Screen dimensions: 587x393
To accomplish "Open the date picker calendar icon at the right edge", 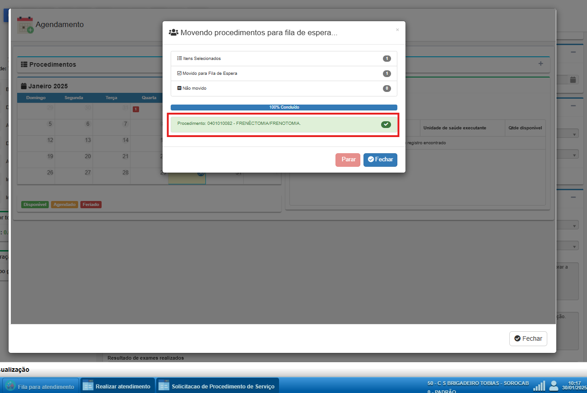I will click(x=573, y=80).
